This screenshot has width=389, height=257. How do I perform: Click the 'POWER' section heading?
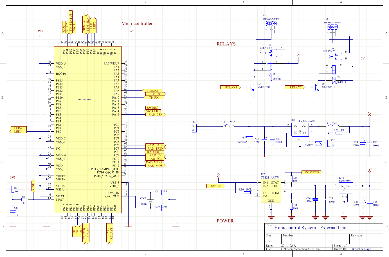click(225, 221)
